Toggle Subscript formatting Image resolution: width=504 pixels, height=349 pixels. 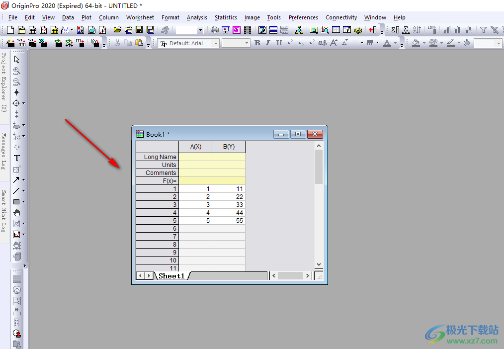click(301, 43)
